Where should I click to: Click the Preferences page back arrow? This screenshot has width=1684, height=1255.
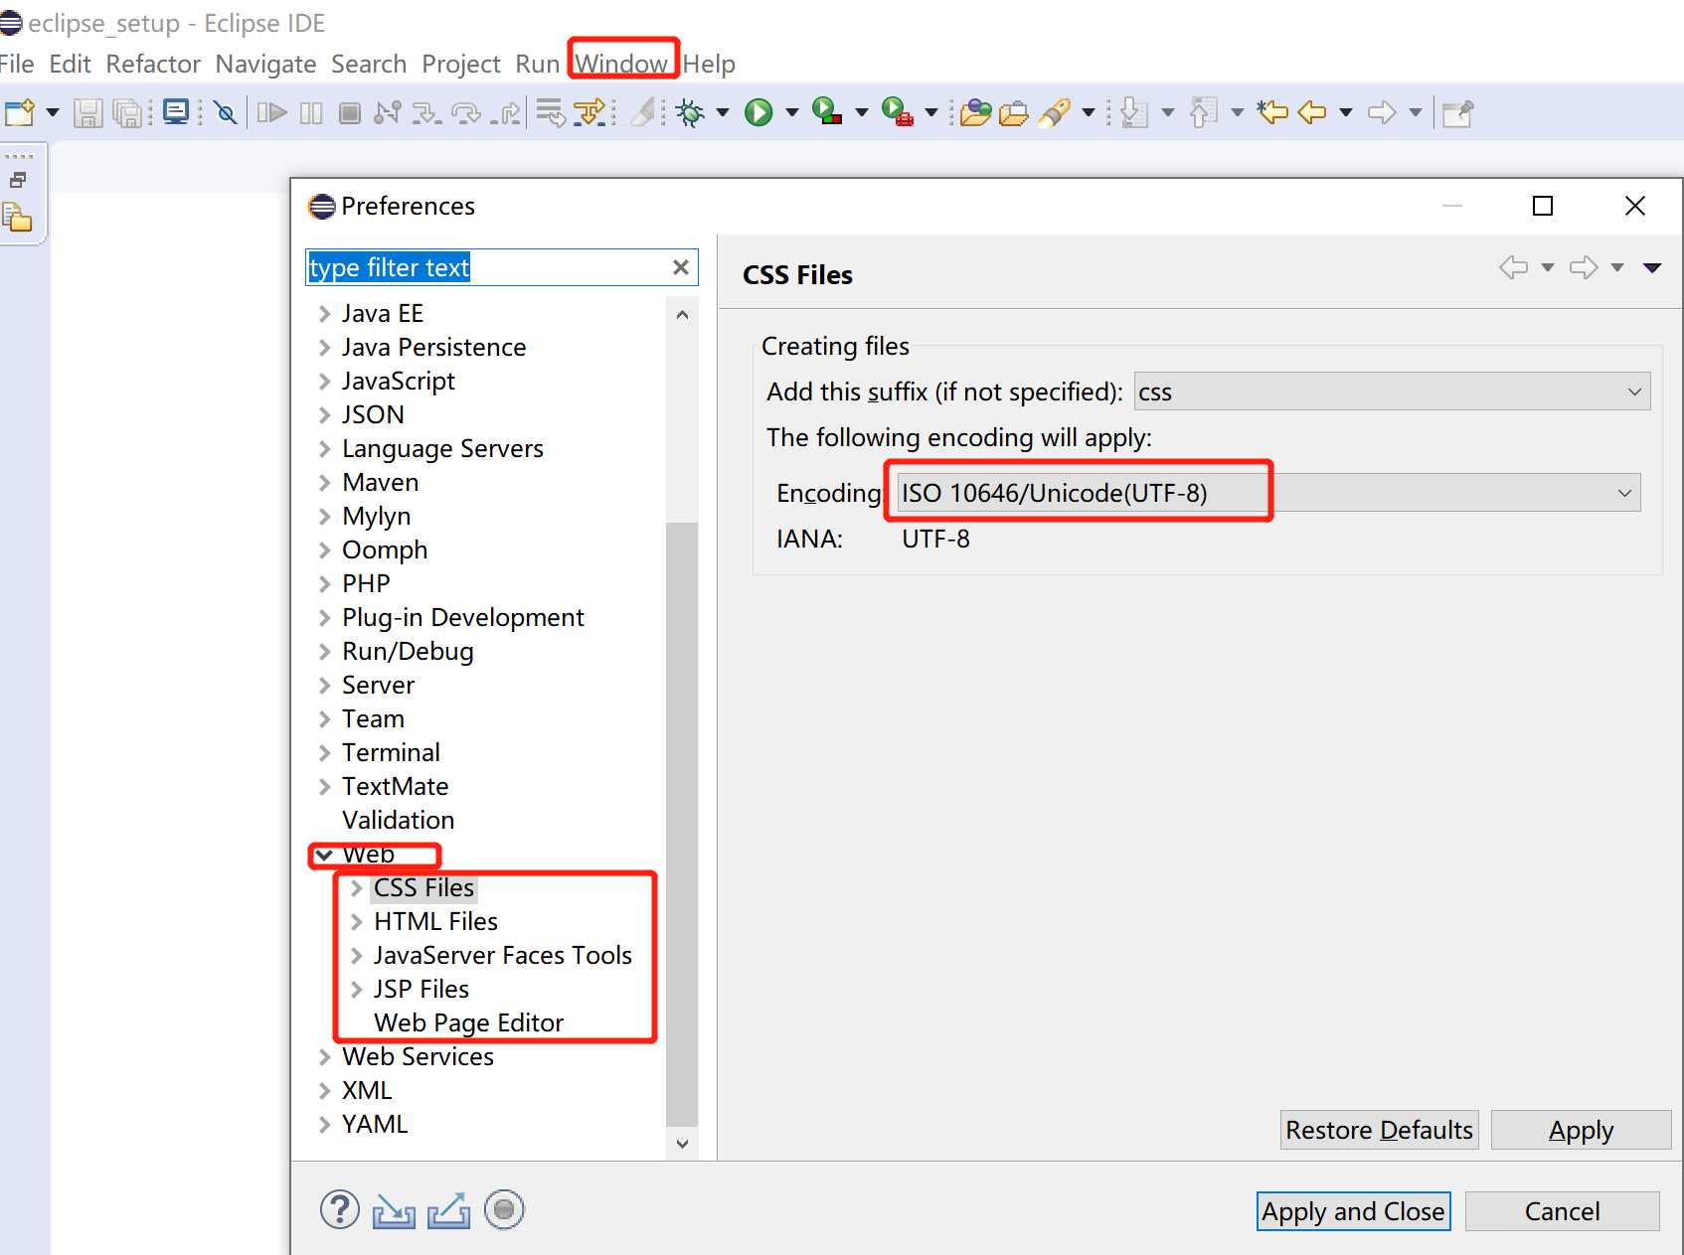point(1513,267)
